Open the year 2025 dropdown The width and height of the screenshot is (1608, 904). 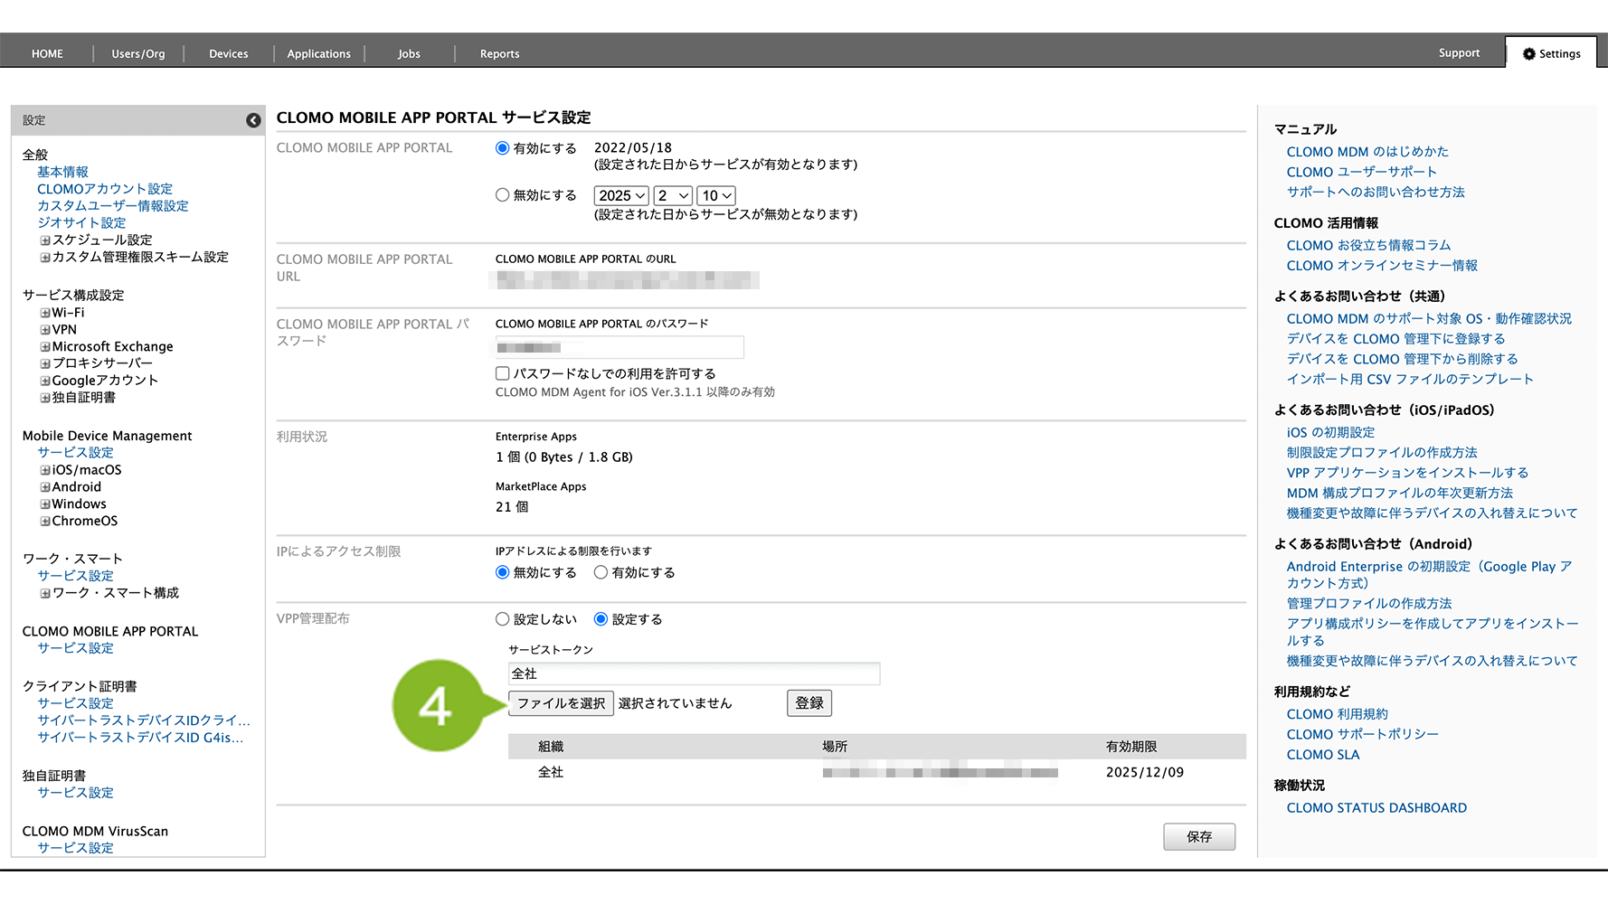621,196
